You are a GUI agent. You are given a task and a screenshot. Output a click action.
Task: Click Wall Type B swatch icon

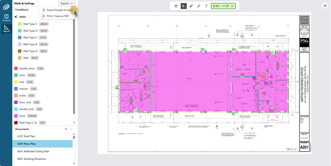[19, 44]
